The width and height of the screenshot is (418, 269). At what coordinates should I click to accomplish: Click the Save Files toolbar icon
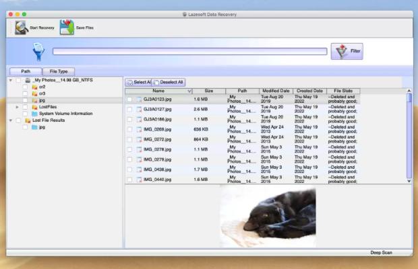coord(66,28)
